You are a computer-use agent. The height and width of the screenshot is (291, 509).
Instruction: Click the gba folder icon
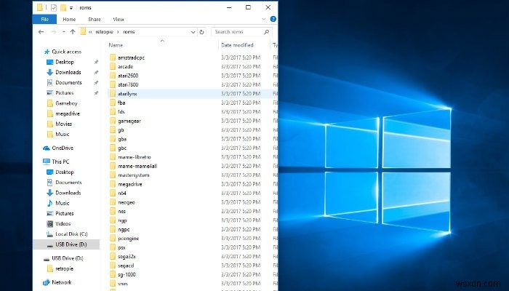pos(113,139)
